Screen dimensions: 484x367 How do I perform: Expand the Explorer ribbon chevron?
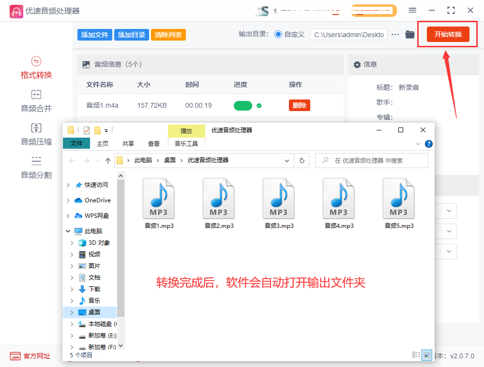pos(418,144)
